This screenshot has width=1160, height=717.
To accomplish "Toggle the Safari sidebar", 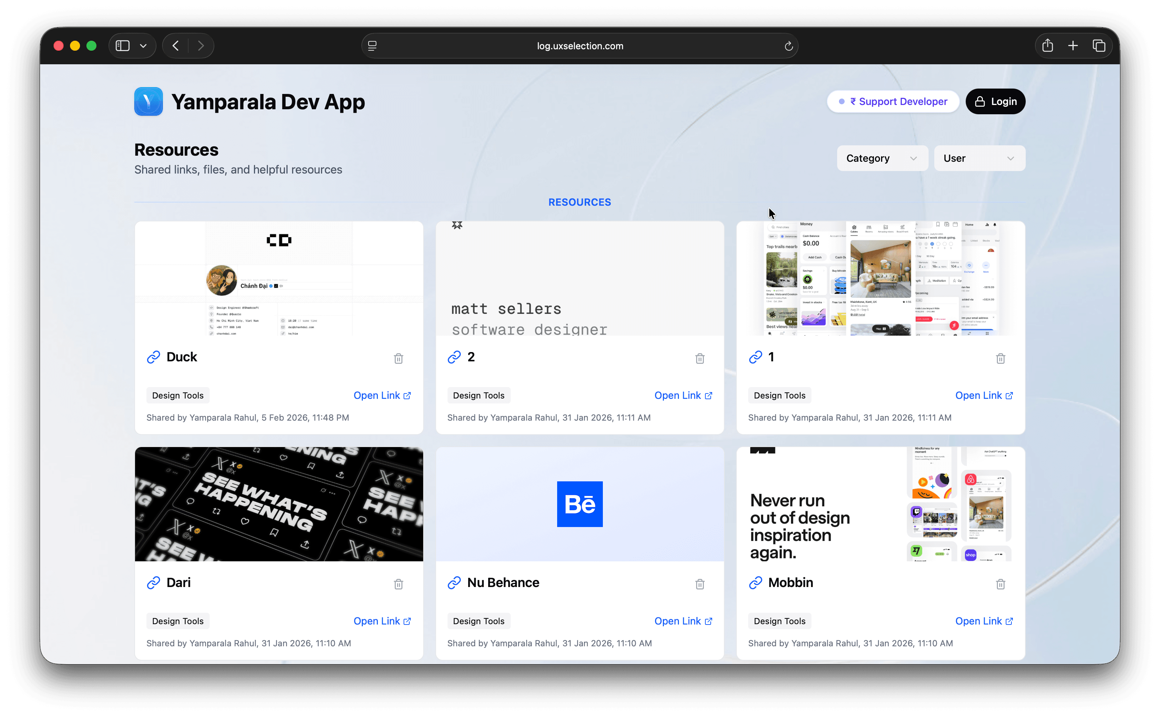I will tap(123, 46).
